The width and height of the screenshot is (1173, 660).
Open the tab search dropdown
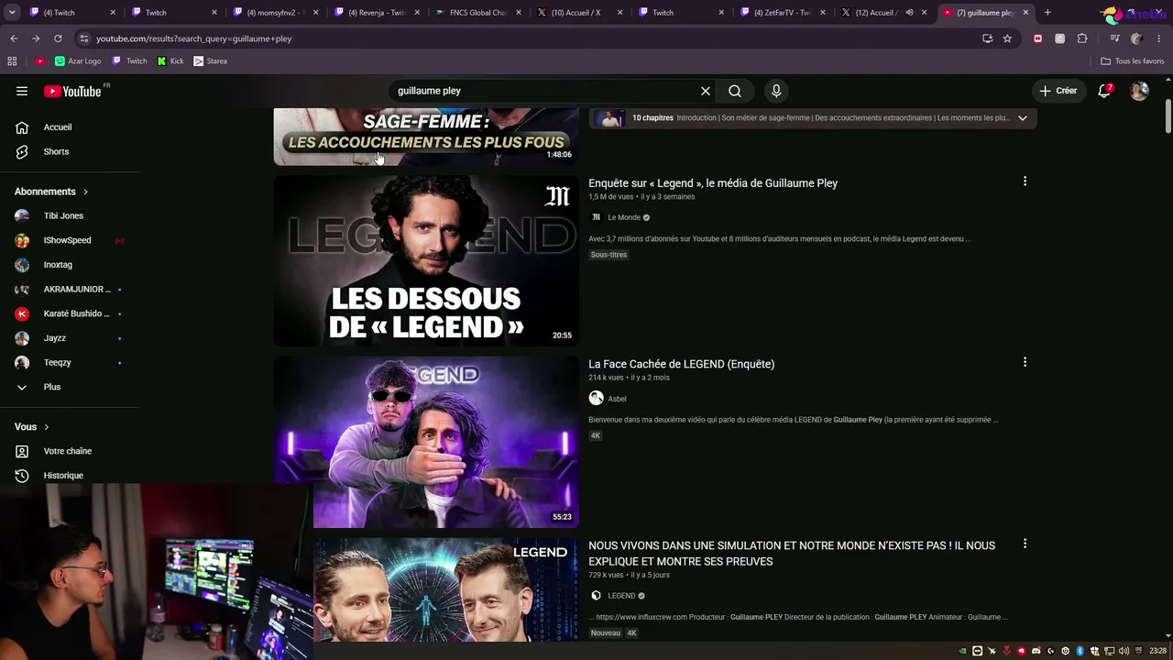12,13
